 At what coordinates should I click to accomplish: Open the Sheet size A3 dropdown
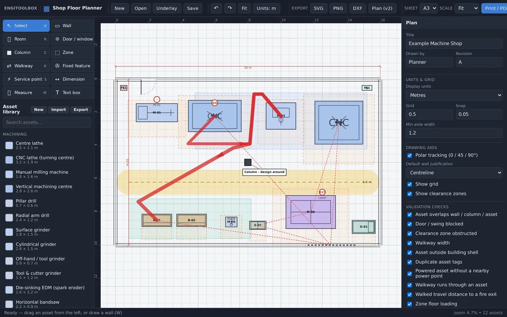[x=429, y=8]
